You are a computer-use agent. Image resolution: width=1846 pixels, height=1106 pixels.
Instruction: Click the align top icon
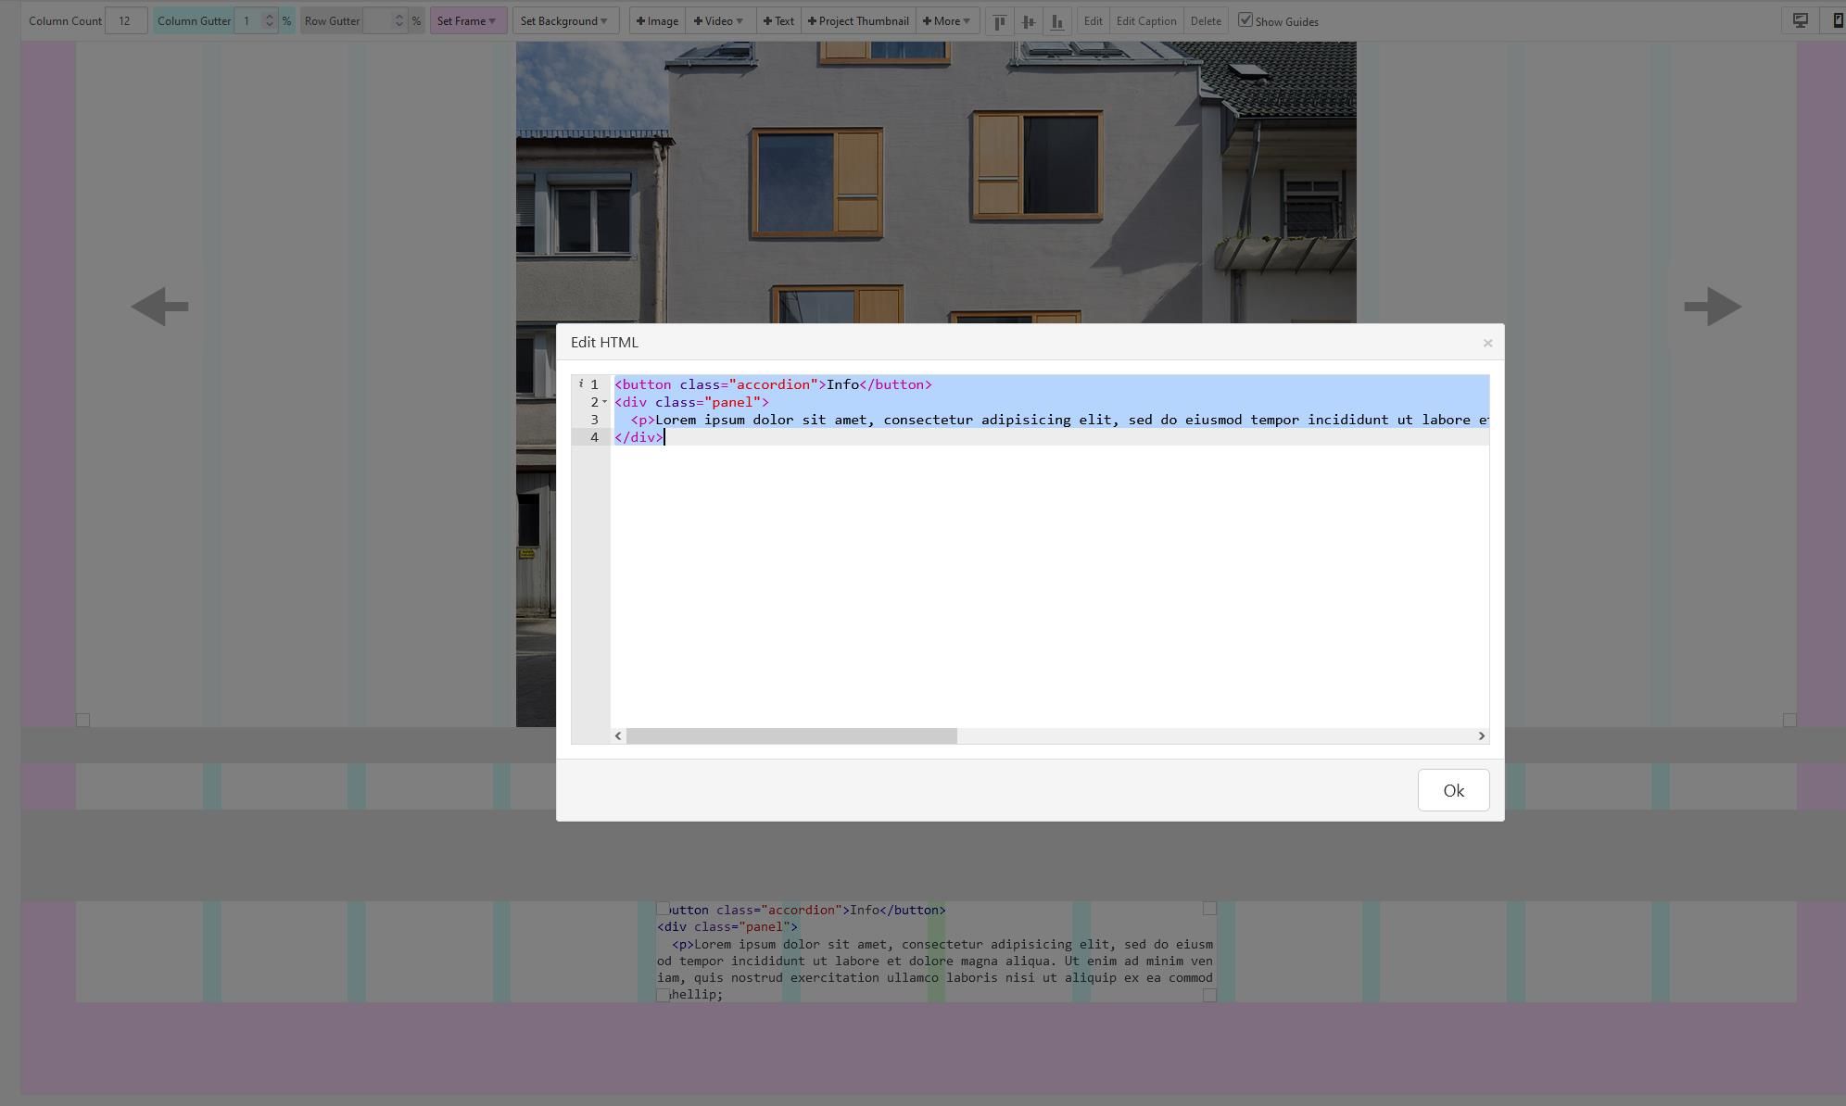[x=999, y=21]
